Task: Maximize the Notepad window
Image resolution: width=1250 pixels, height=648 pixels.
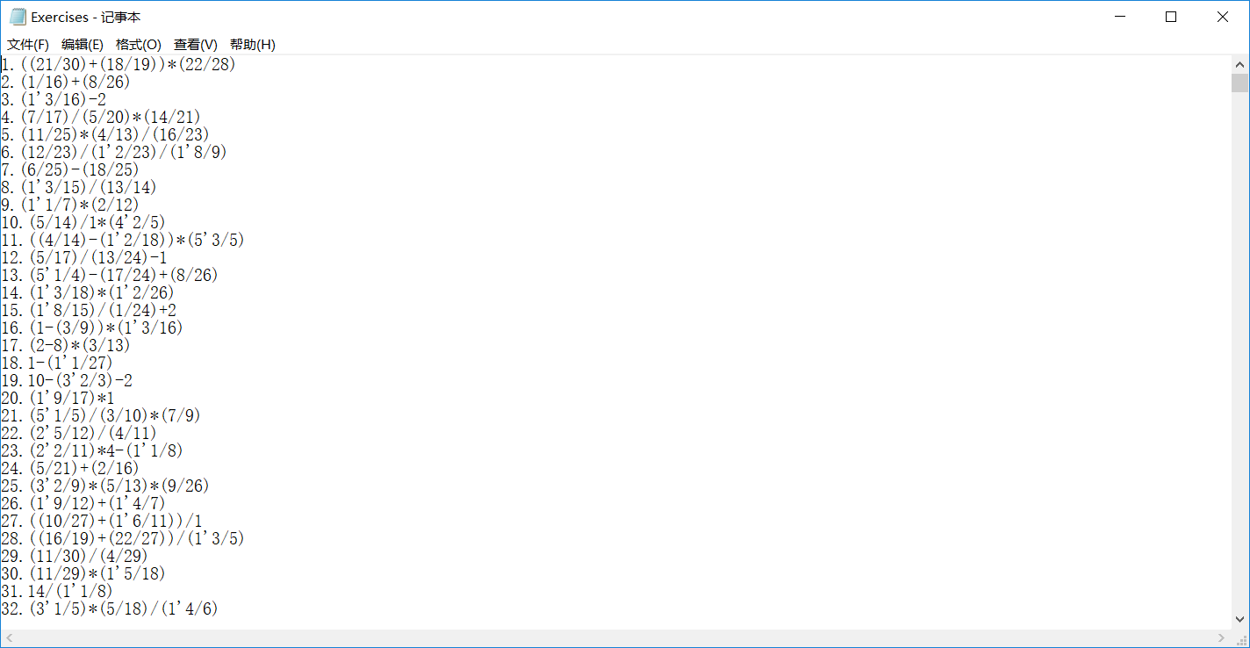Action: (x=1170, y=17)
